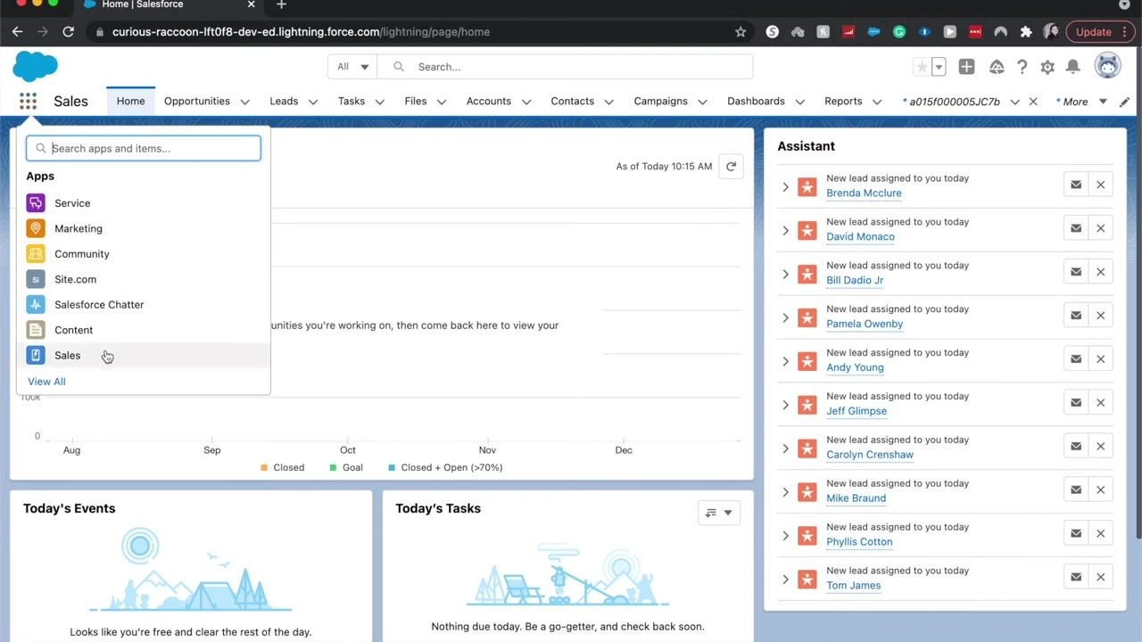Image resolution: width=1142 pixels, height=642 pixels.
Task: Dismiss the Andy Young assistant item
Action: pyautogui.click(x=1101, y=359)
